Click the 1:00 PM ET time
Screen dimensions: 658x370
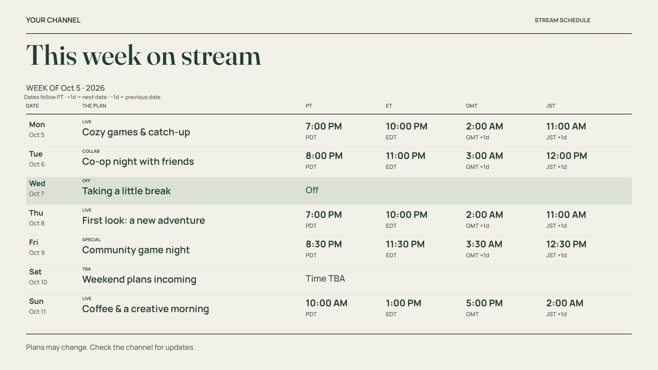click(404, 303)
